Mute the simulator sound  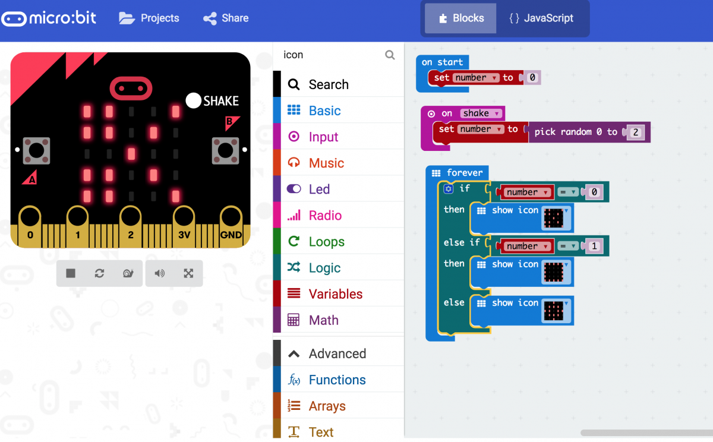point(160,273)
